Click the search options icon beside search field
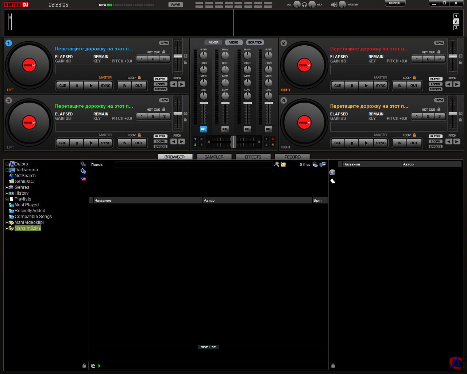The height and width of the screenshot is (374, 467). pyautogui.click(x=277, y=165)
